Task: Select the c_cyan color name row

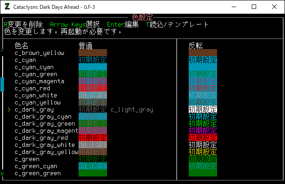Action: point(25,60)
